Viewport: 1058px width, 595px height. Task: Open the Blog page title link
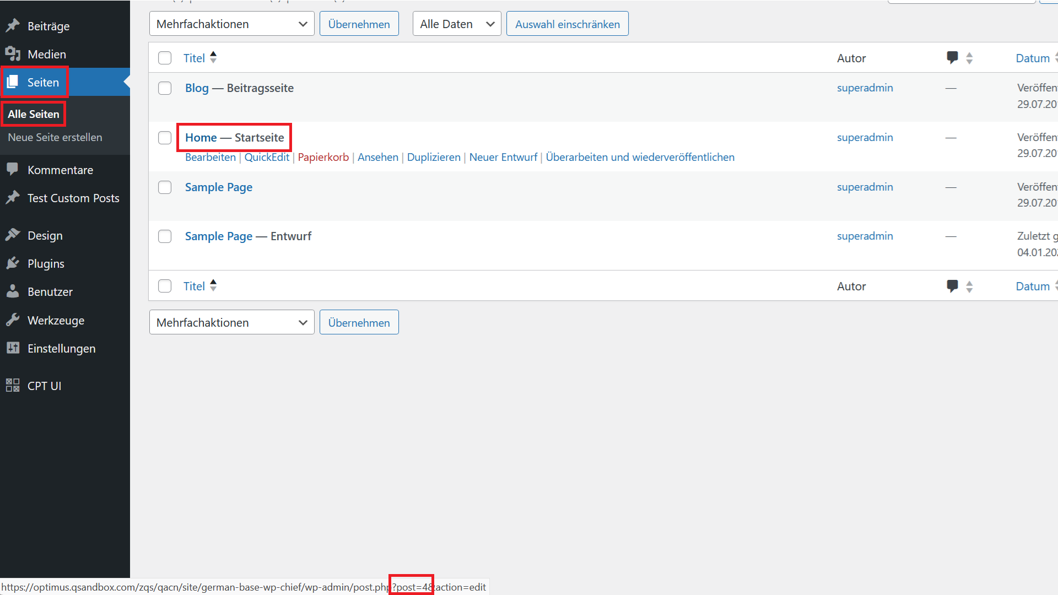197,88
